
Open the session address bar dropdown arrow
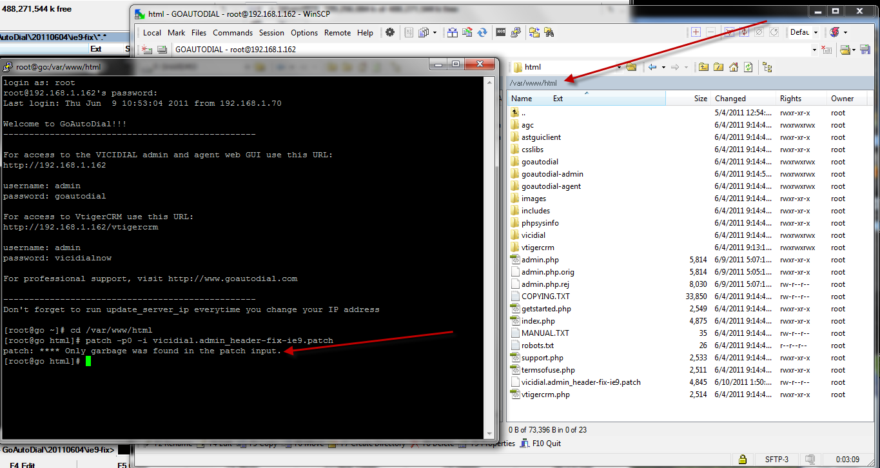pyautogui.click(x=814, y=50)
